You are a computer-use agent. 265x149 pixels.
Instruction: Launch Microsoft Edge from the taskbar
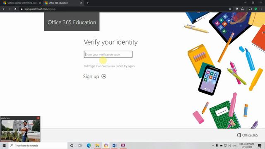click(89, 145)
